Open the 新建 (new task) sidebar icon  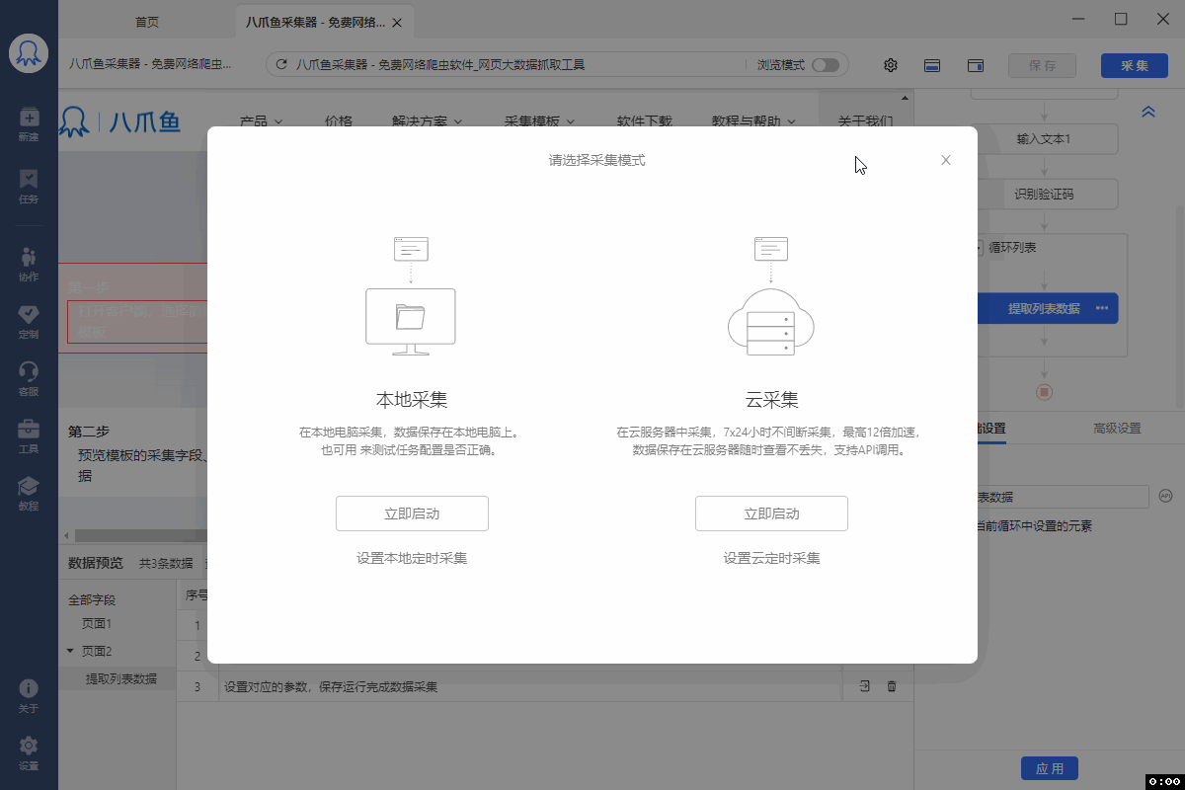(x=29, y=123)
